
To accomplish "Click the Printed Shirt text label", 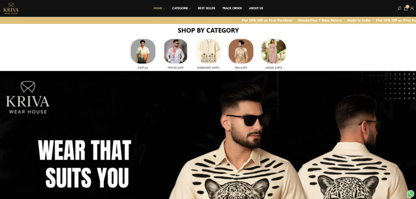I will click(x=175, y=68).
